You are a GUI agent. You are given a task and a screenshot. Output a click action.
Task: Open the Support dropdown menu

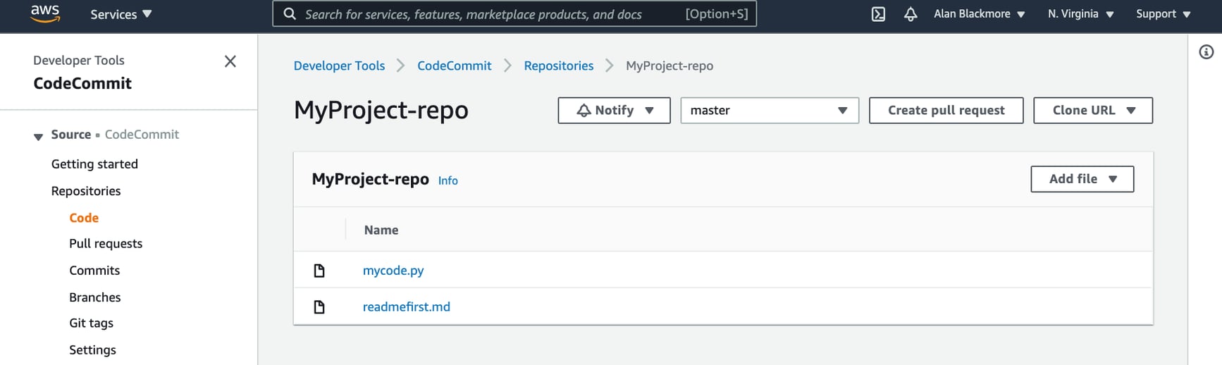tap(1163, 14)
